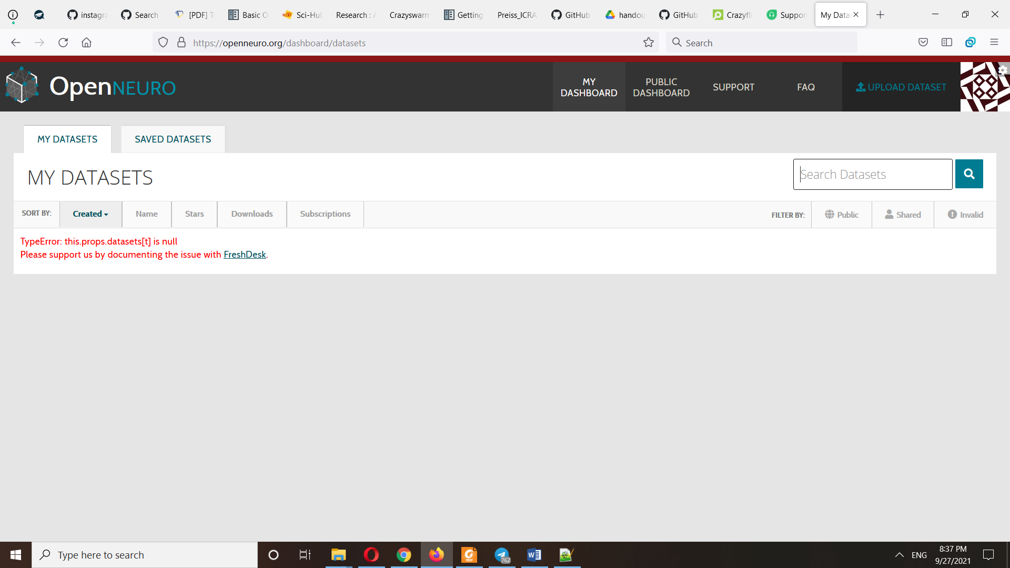Open the gear settings icon near the Stanford logo
Screen dimensions: 1010x568
point(1003,69)
